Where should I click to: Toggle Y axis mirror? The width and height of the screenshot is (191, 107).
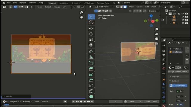137,11
